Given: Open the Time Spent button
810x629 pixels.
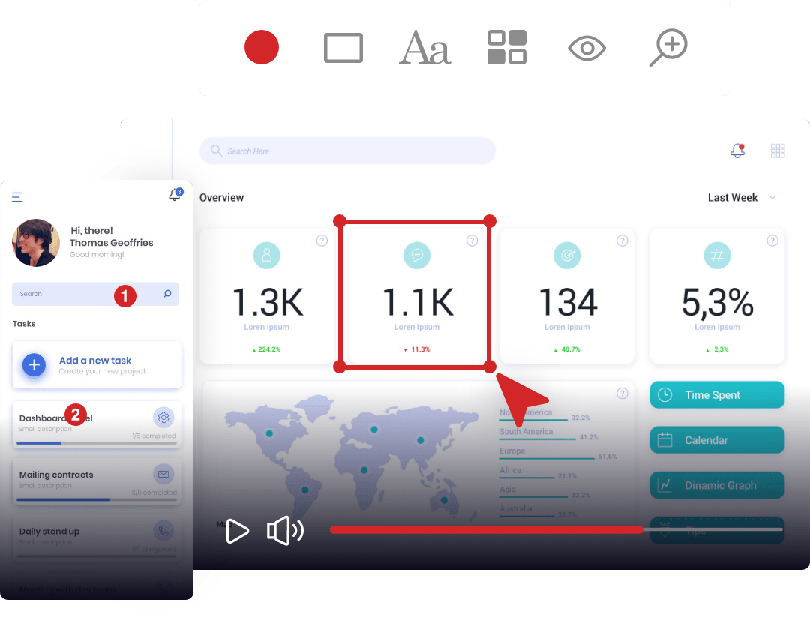Looking at the screenshot, I should tap(717, 395).
